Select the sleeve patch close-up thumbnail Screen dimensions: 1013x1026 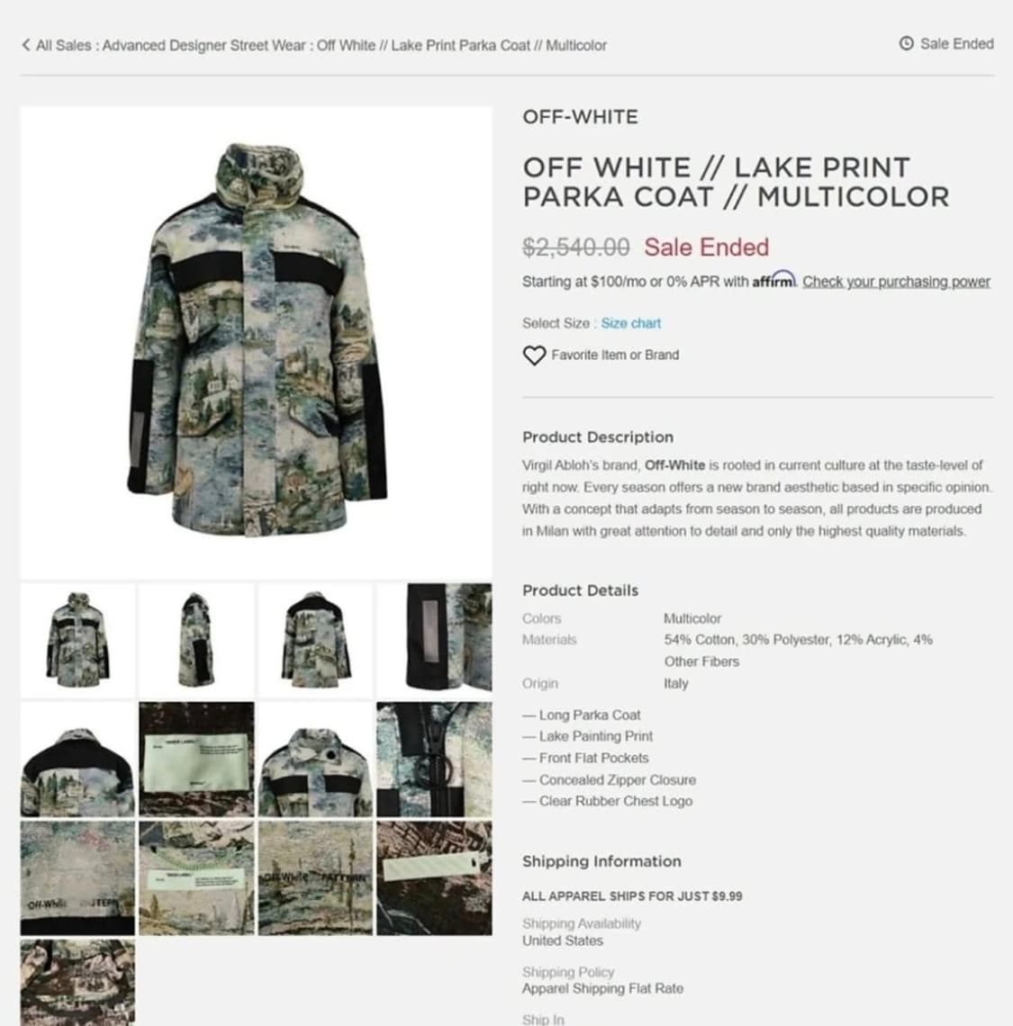coord(434,637)
